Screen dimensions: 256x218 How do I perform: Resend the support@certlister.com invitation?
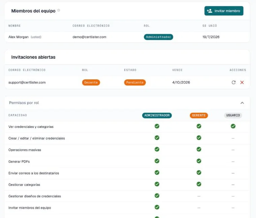pyautogui.click(x=234, y=82)
